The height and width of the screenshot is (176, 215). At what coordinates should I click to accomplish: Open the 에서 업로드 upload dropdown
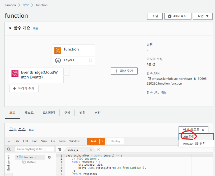pos(193,130)
